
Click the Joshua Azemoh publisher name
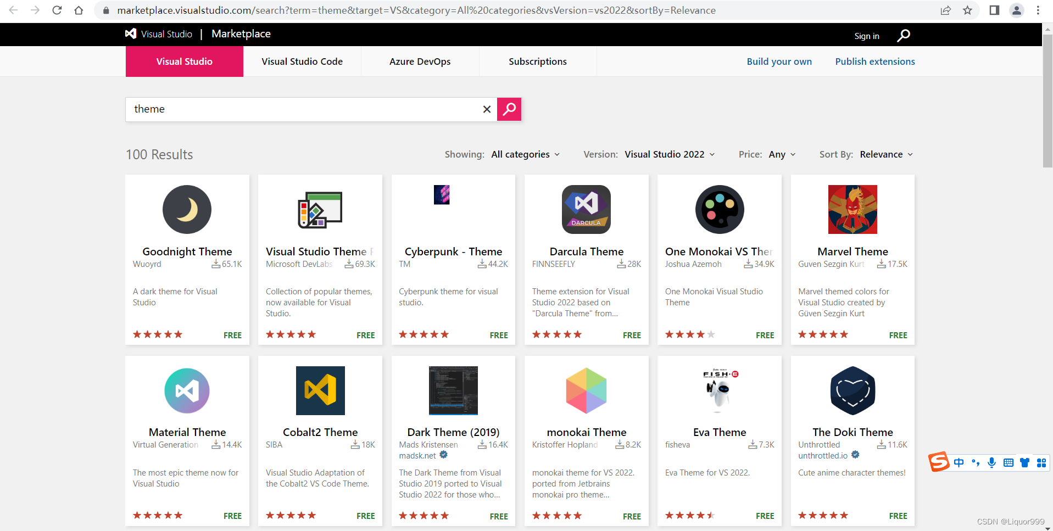click(x=693, y=264)
